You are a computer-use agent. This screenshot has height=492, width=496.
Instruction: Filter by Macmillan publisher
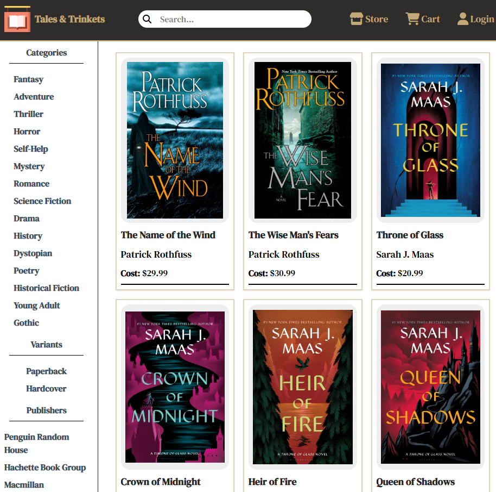click(24, 485)
